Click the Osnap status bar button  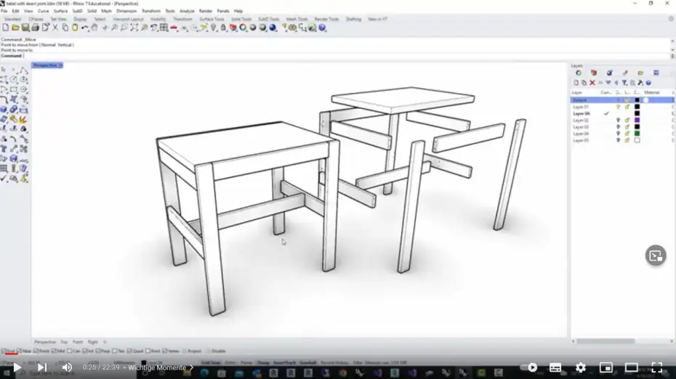[263, 362]
